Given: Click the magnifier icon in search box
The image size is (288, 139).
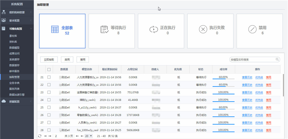Looking at the screenshot, I should point(277,59).
